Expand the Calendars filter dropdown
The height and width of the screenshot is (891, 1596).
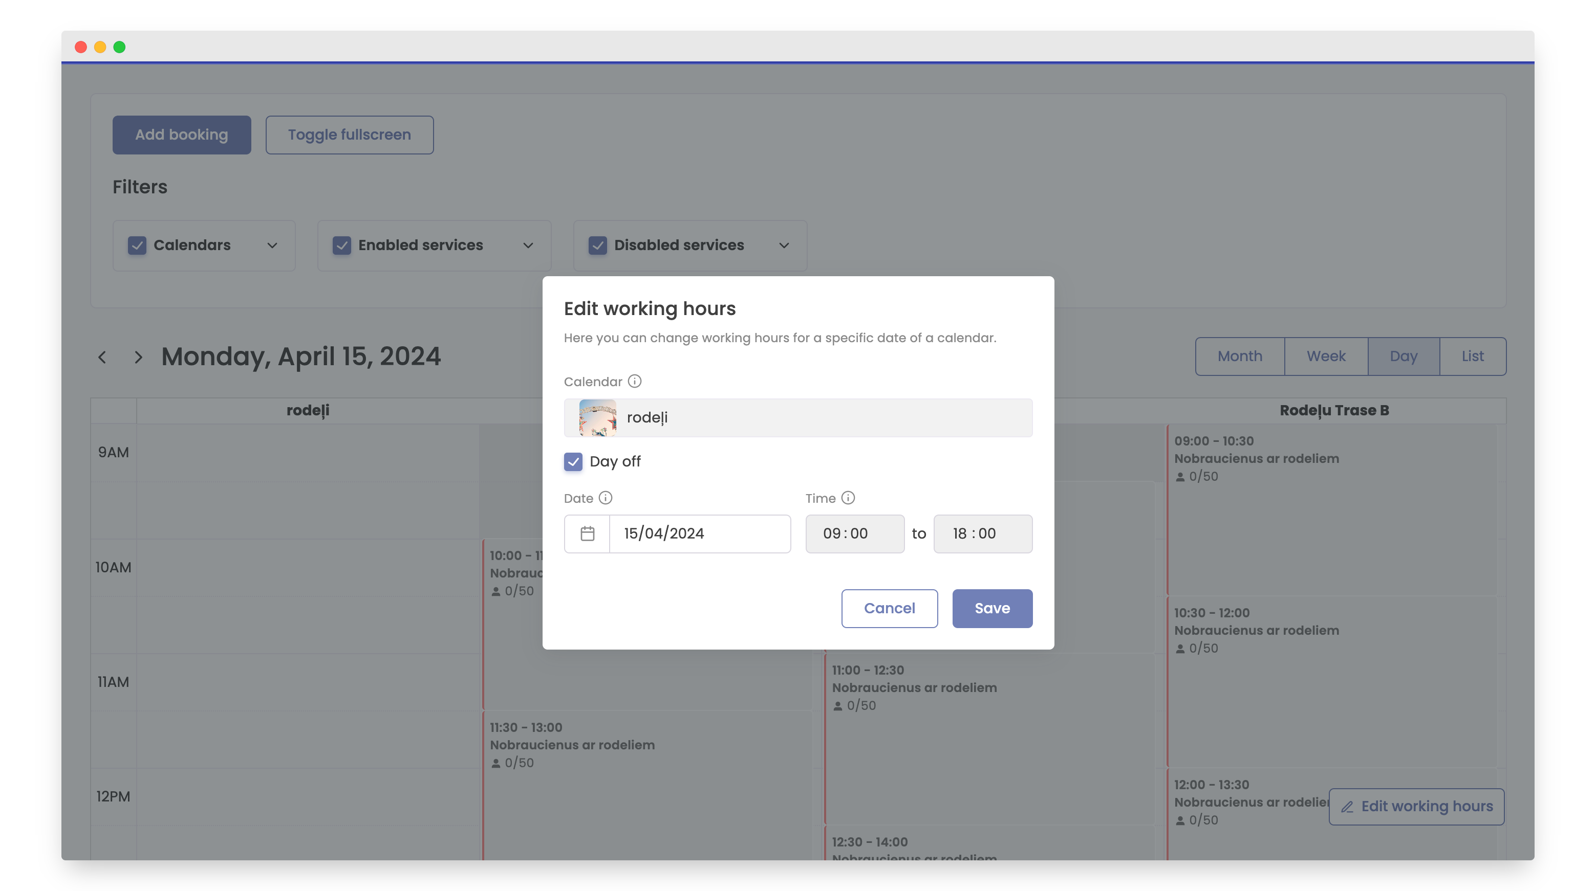[272, 245]
